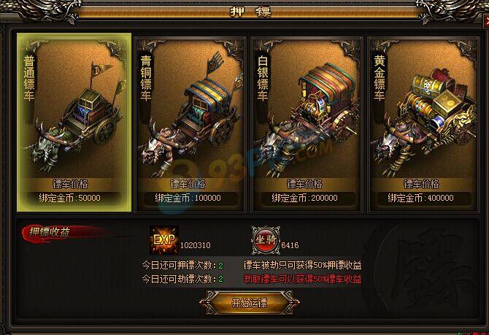The height and width of the screenshot is (335, 489).
Task: Close the 押镖 window
Action: (487, 21)
